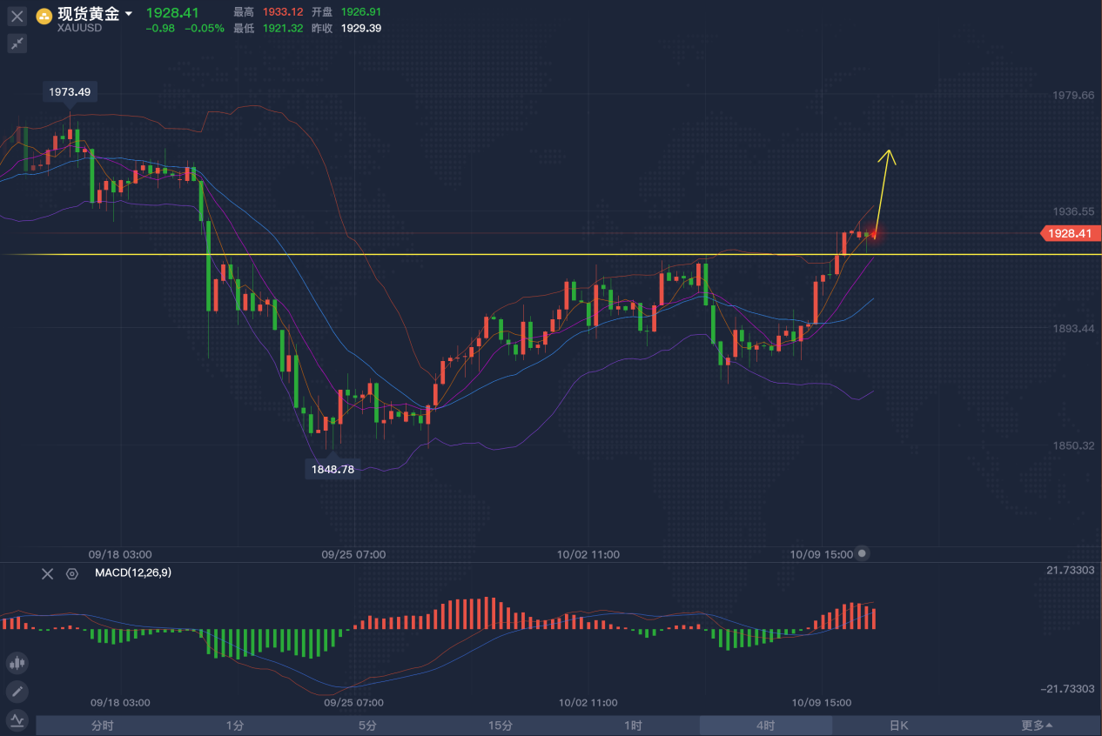Click the round handle beside 10/09 15:00
1102x736 pixels.
coord(862,553)
